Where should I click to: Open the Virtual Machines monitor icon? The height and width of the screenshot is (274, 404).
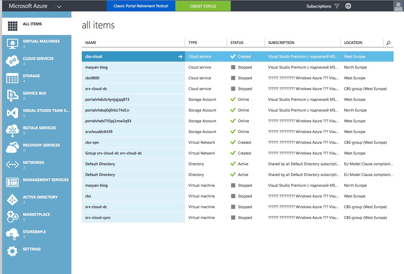coord(12,44)
